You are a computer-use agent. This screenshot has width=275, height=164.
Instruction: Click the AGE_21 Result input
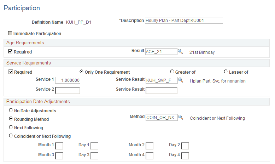161,52
